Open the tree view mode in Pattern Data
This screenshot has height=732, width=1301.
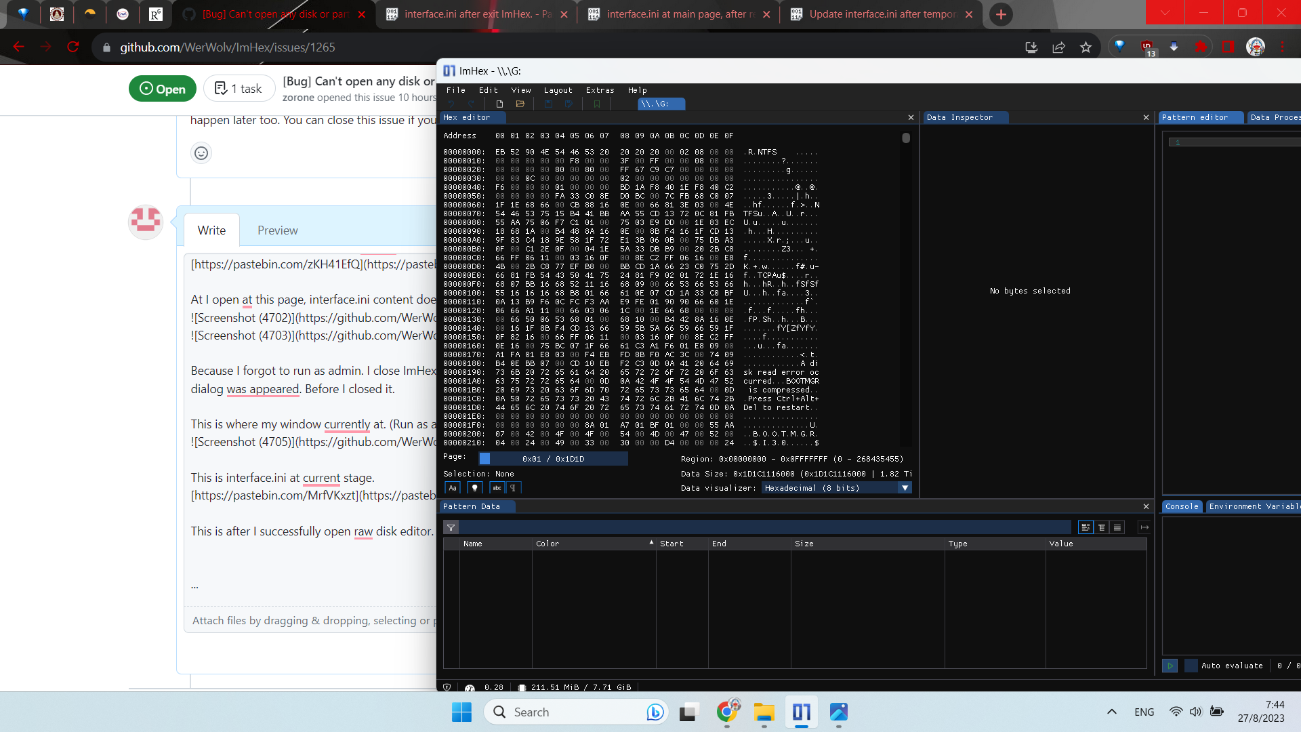coord(1102,527)
